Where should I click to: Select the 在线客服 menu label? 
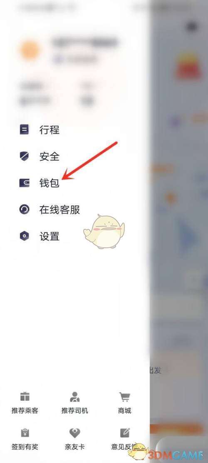point(60,210)
